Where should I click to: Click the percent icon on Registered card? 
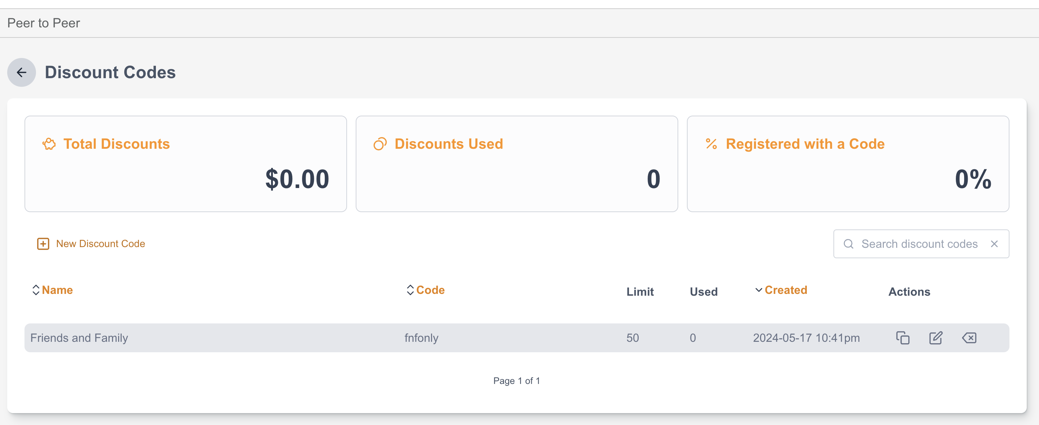[x=711, y=144]
